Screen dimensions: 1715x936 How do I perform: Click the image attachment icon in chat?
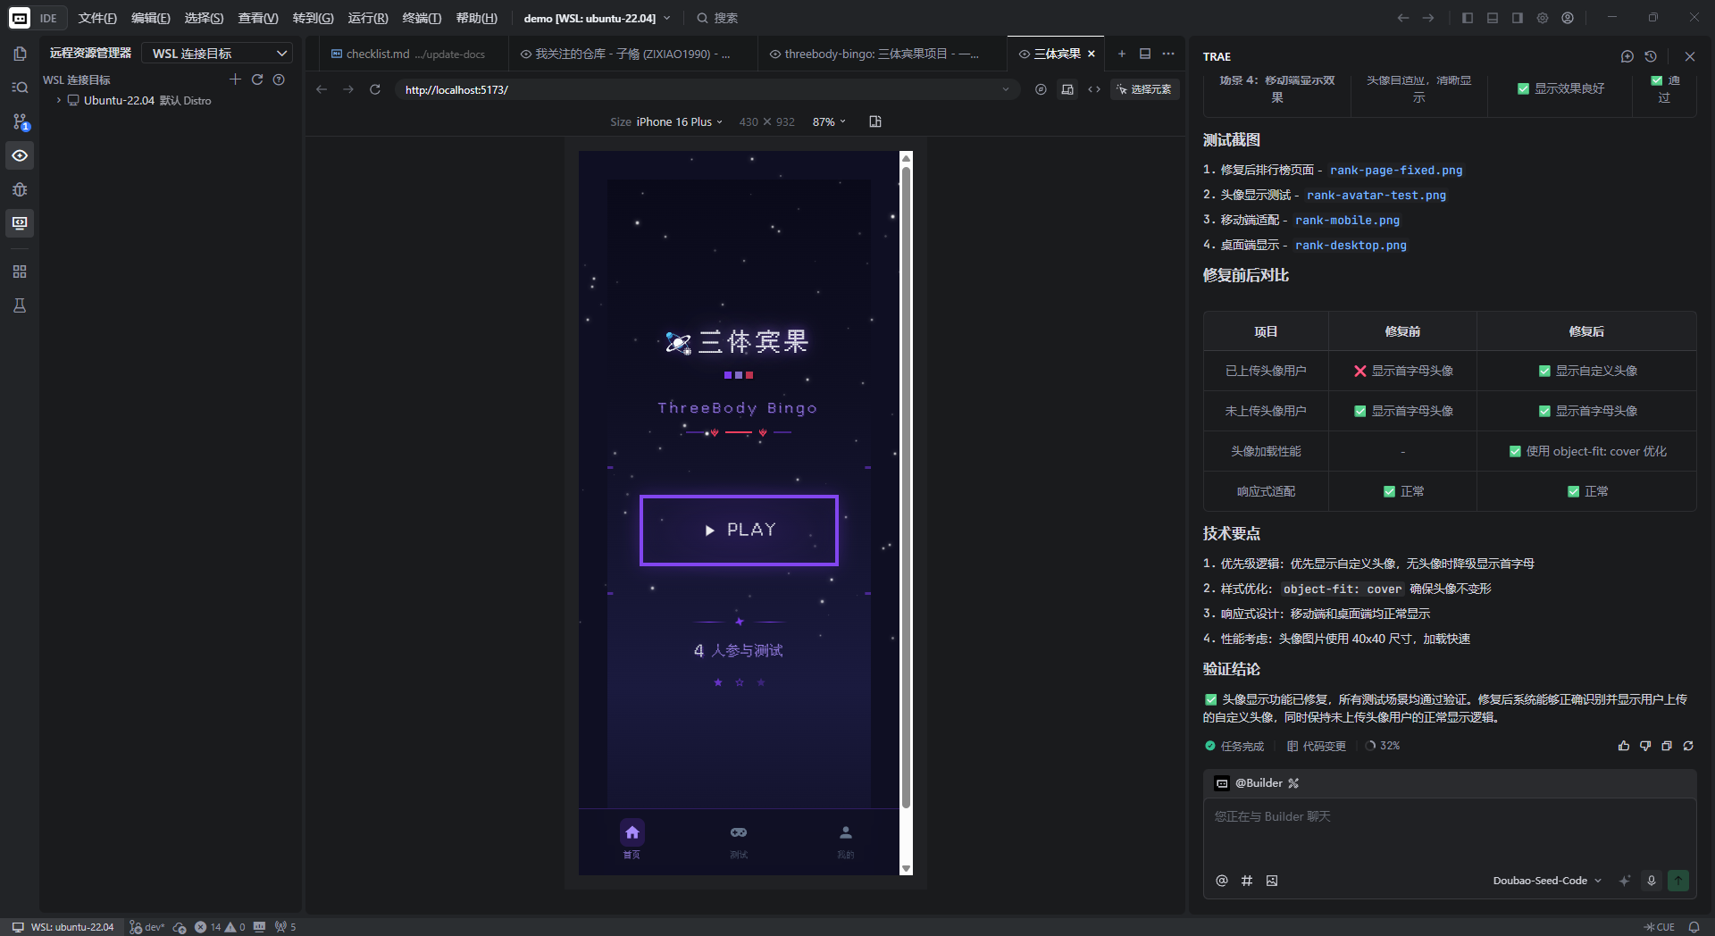point(1272,881)
